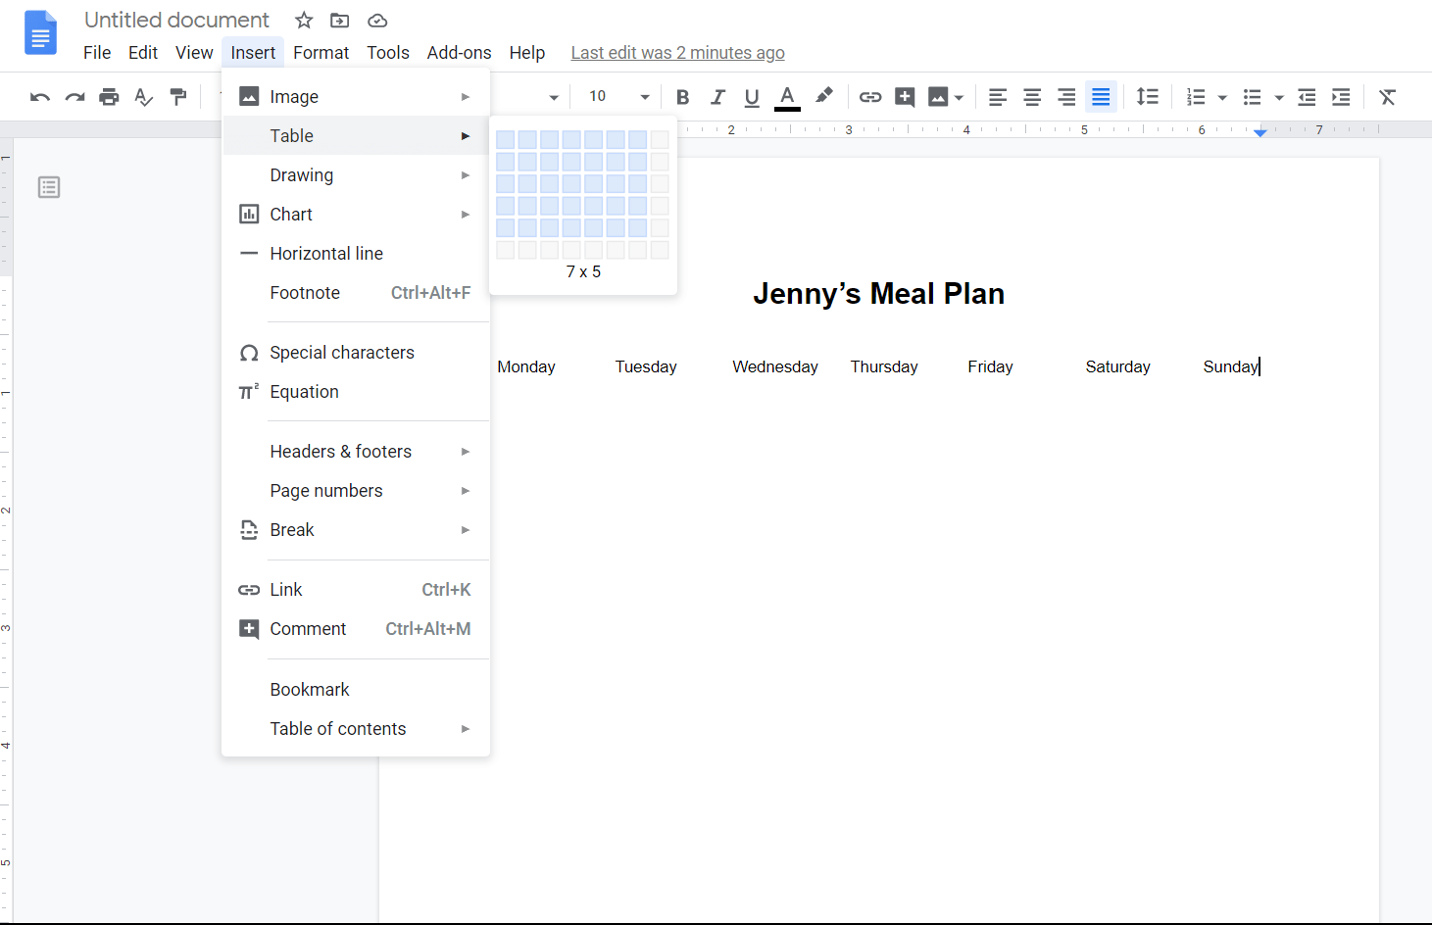1432x925 pixels.
Task: Toggle italic formatting
Action: pyautogui.click(x=717, y=96)
